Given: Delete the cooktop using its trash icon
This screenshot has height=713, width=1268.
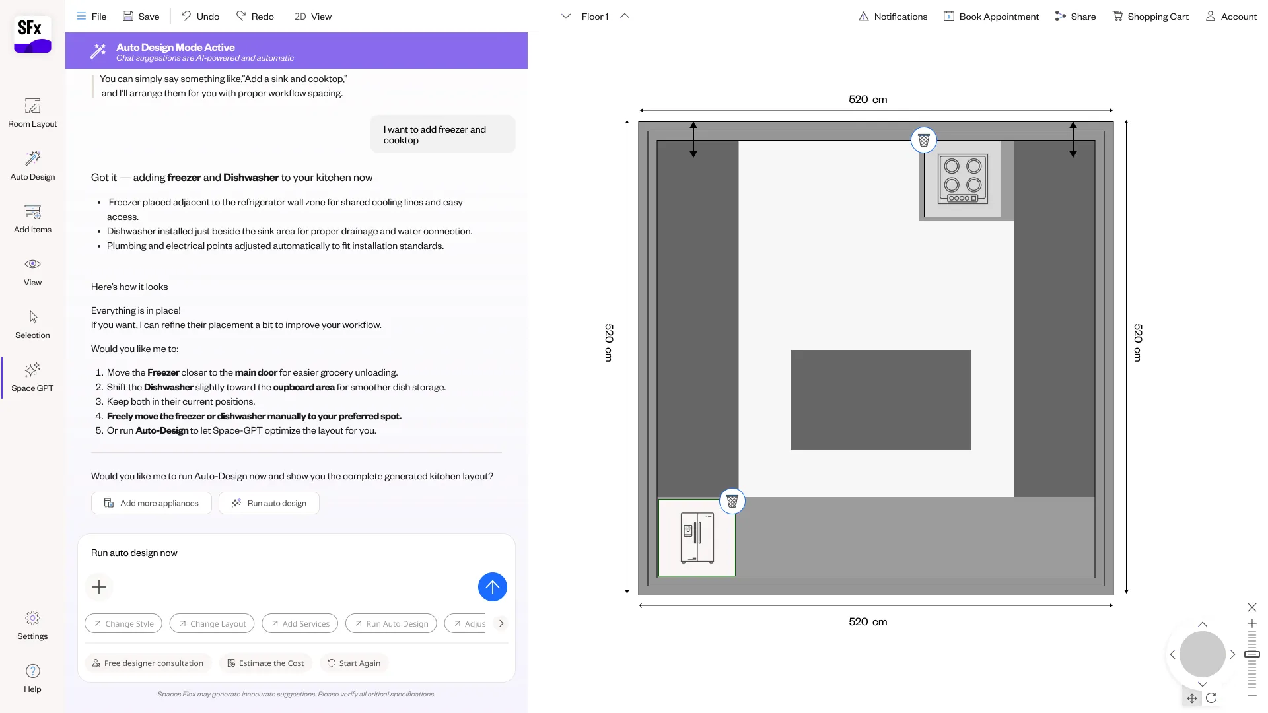Looking at the screenshot, I should coord(924,140).
